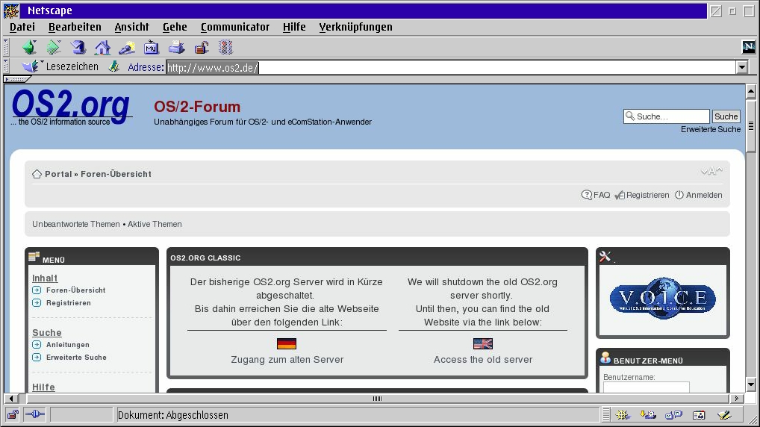The image size is (760, 427).
Task: Click the Suche search input field
Action: [x=667, y=116]
